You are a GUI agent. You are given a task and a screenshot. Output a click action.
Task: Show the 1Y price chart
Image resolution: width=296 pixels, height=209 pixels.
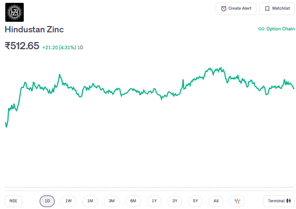click(x=154, y=201)
